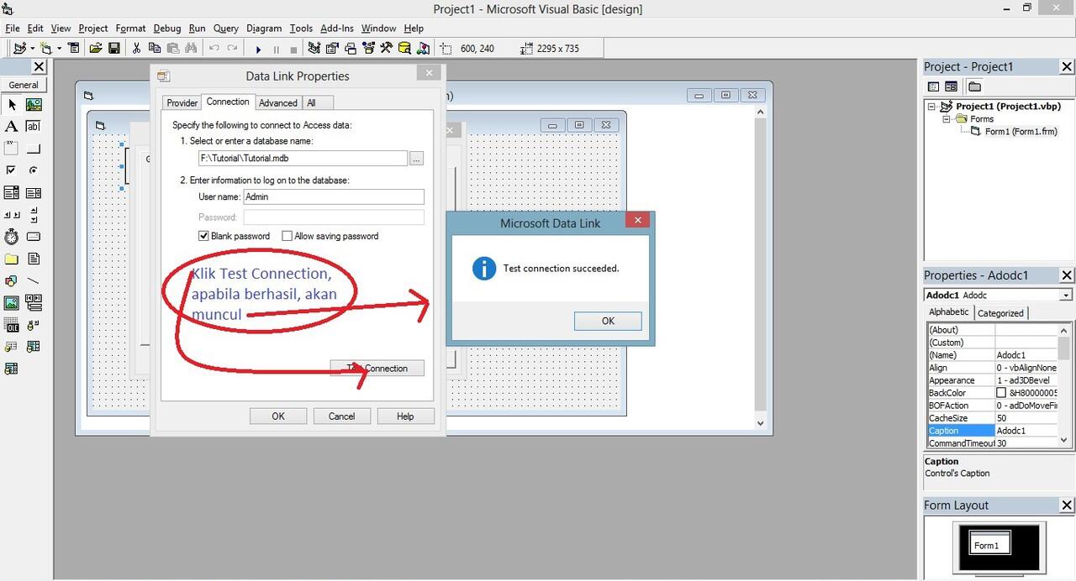This screenshot has height=581, width=1076.
Task: Click OK in Microsoft Data Link message
Action: coord(608,321)
